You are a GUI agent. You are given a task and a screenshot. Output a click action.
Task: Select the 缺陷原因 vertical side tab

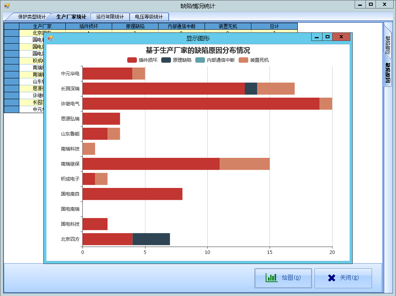[x=387, y=73]
